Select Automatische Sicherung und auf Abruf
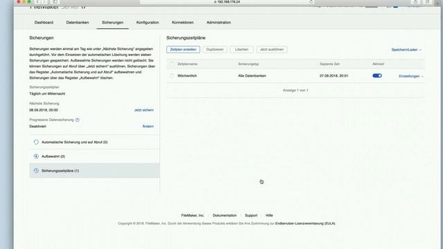This screenshot has height=249, width=443. coord(94,142)
